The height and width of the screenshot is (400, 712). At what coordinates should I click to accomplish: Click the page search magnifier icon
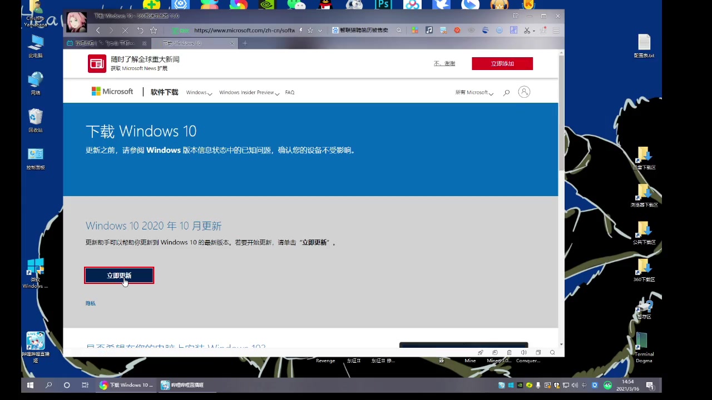coord(506,93)
